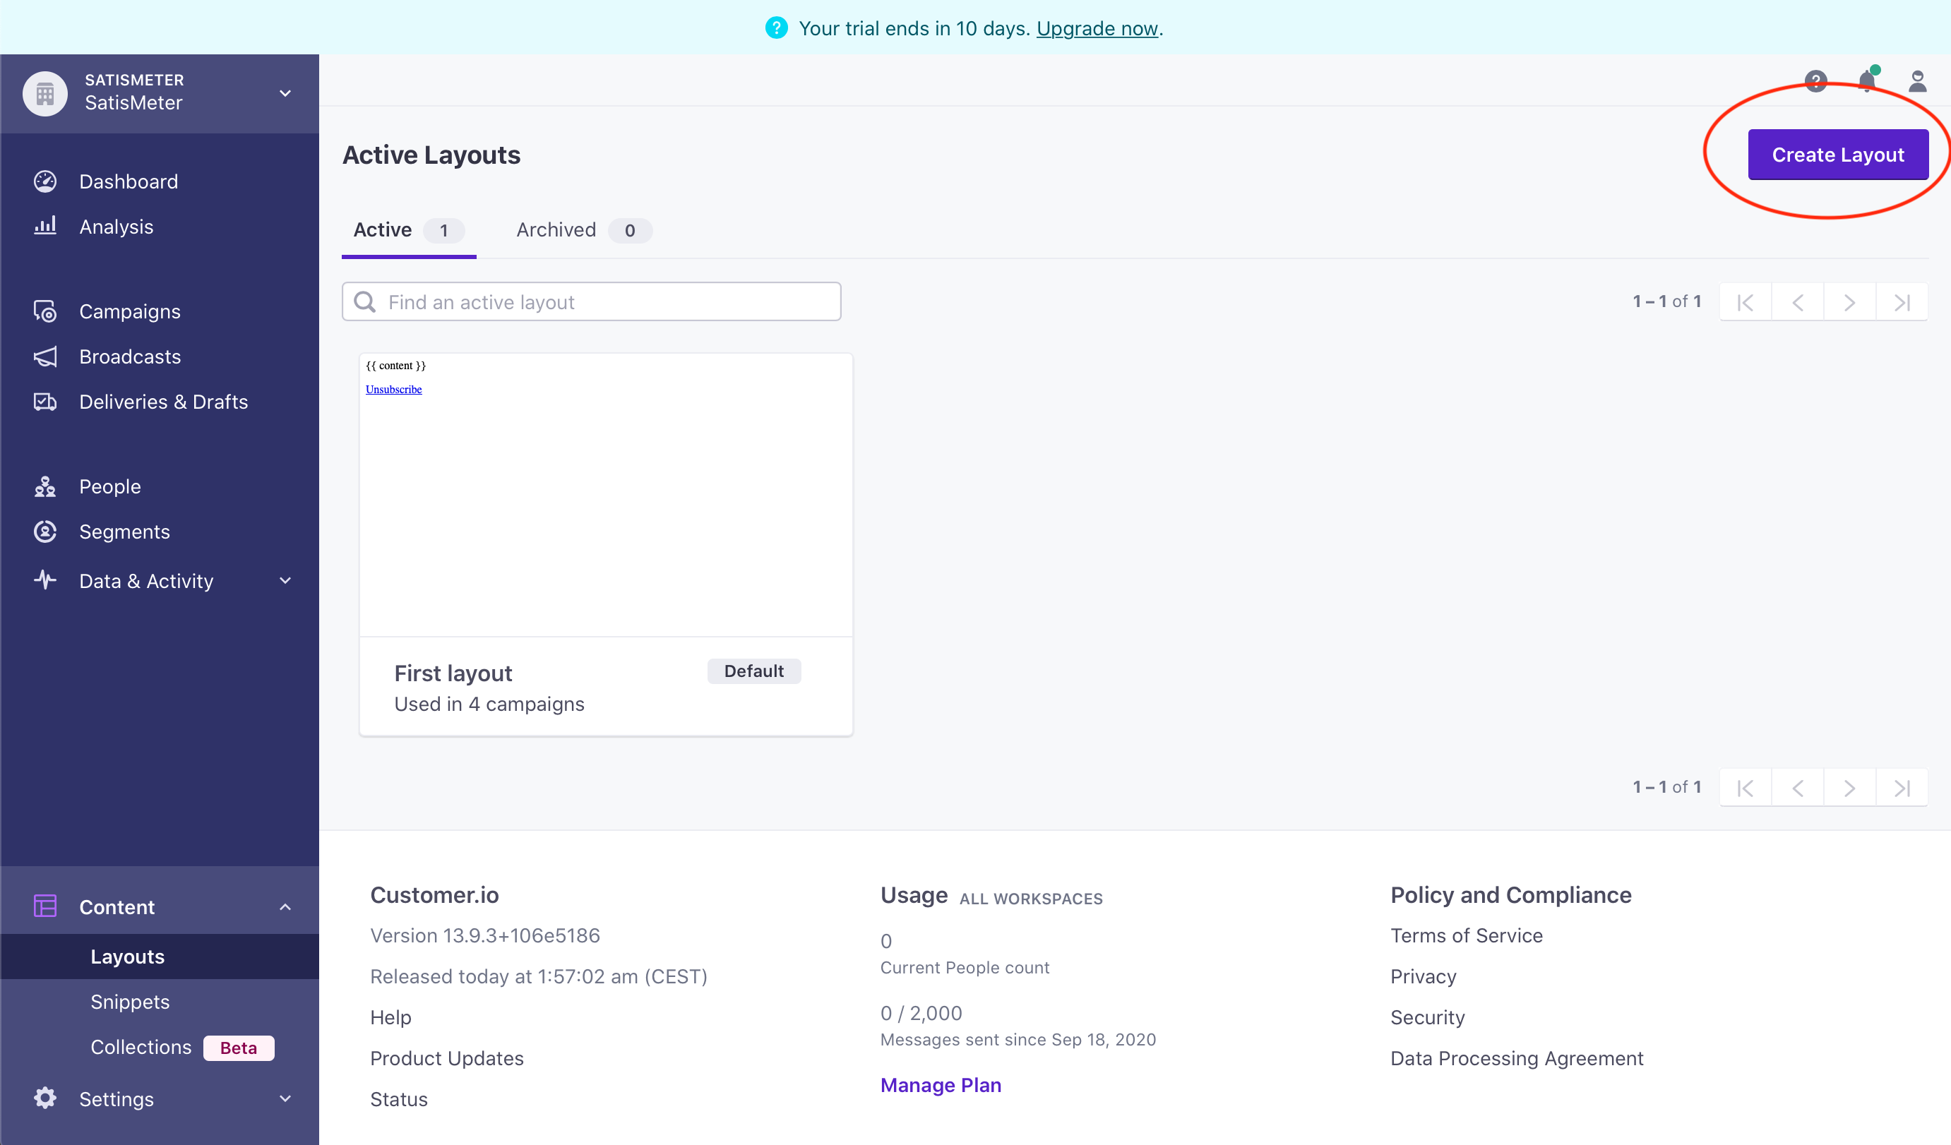Click the Find an active layout field
This screenshot has height=1145, width=1951.
point(592,301)
